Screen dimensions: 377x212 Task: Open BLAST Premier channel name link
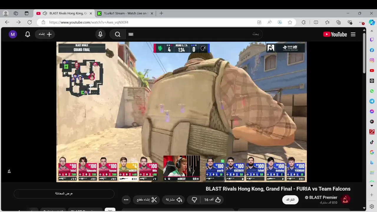pos(323,198)
